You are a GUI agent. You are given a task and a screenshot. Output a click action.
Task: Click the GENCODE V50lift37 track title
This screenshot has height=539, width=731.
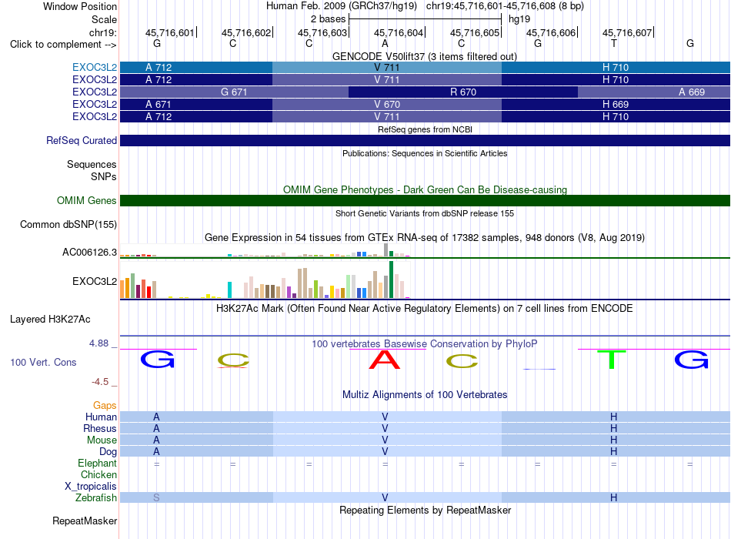(424, 56)
